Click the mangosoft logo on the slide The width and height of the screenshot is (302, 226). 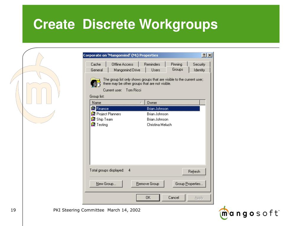(249, 213)
